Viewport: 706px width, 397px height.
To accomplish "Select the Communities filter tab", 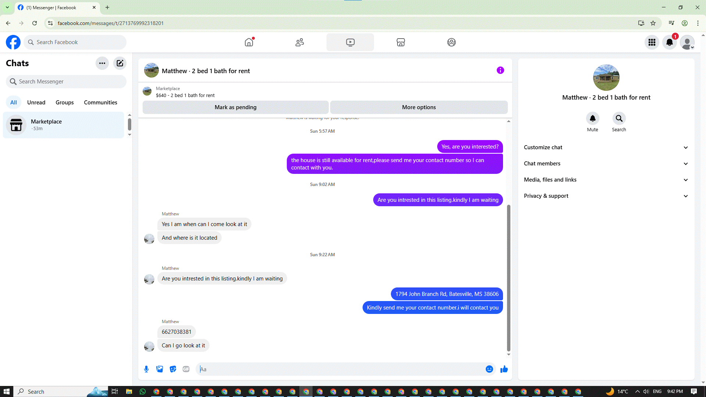I will click(100, 103).
